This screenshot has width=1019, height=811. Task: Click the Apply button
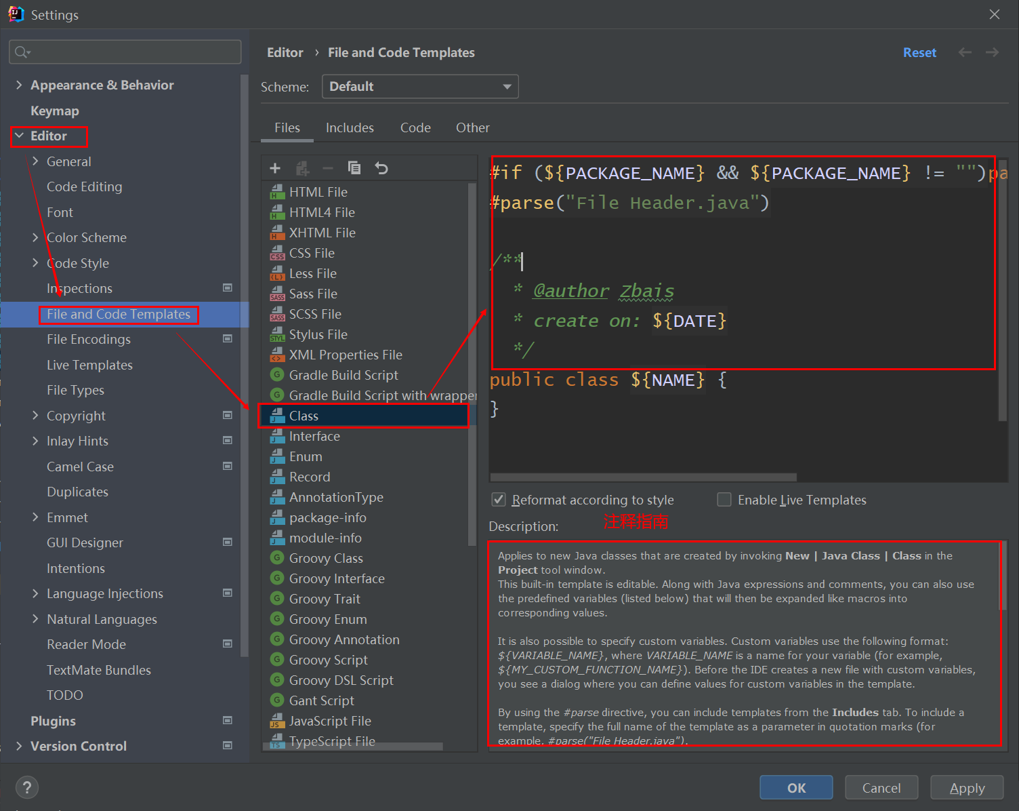point(967,788)
